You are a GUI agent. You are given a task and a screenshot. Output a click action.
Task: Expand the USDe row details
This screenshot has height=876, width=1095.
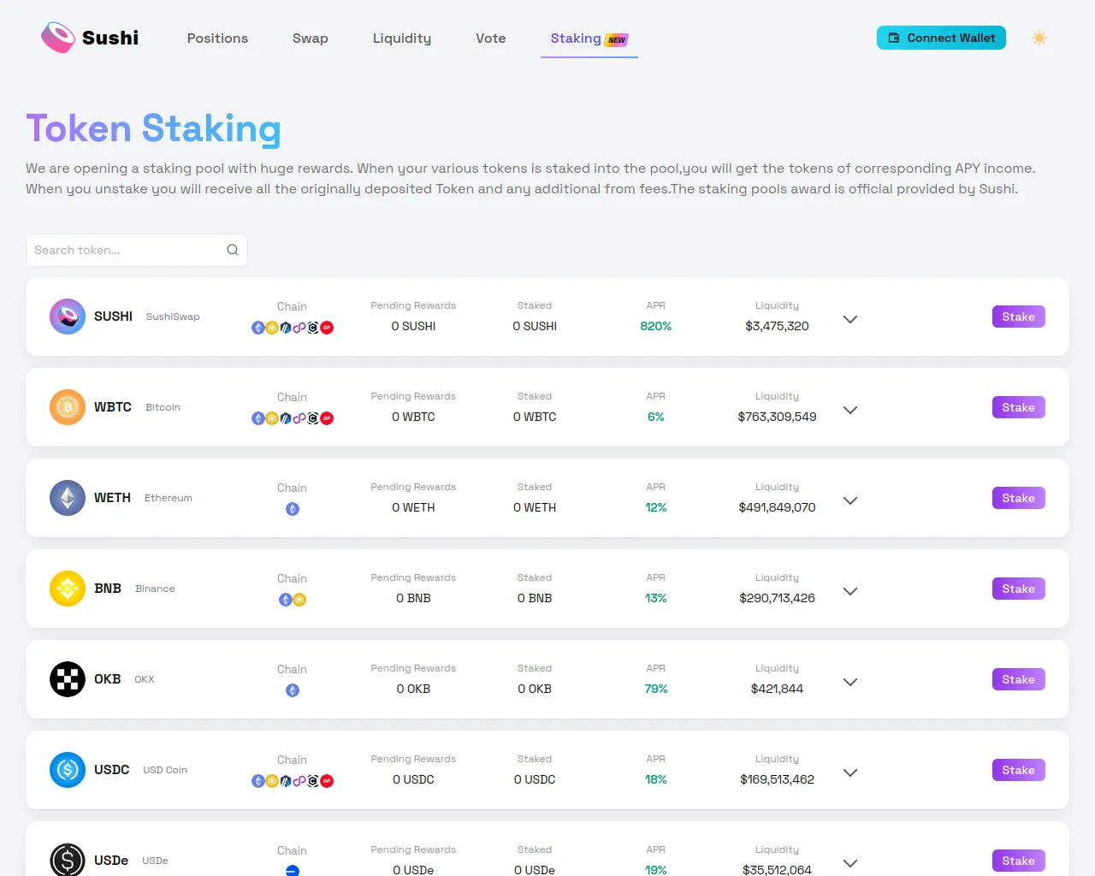pos(850,863)
